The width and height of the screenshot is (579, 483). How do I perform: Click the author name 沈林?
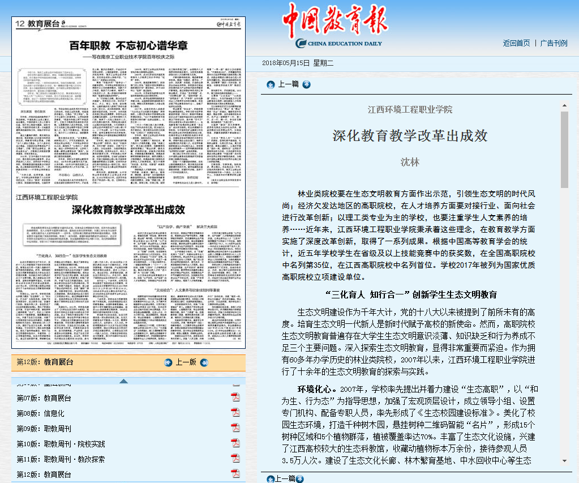click(410, 163)
